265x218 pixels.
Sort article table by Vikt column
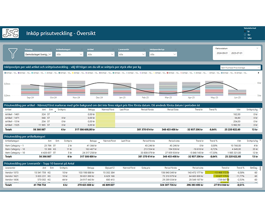[238, 110]
